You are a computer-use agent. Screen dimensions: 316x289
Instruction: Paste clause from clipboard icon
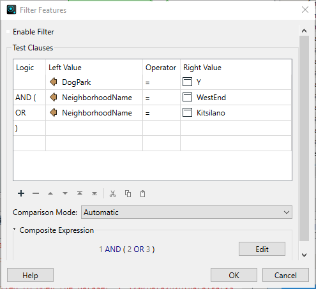tap(142, 194)
